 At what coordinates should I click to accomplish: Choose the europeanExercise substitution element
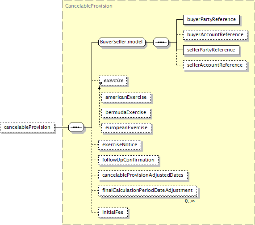pos(126,128)
